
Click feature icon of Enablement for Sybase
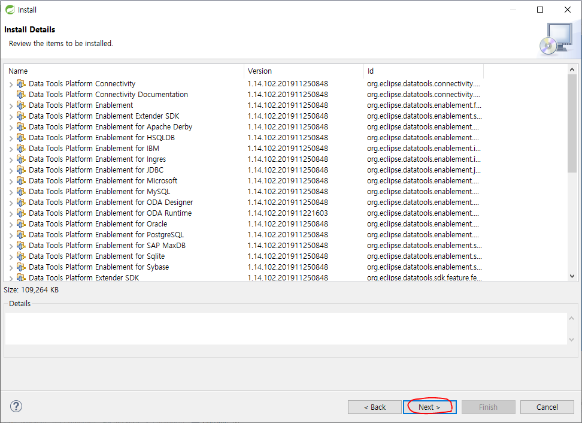[21, 267]
